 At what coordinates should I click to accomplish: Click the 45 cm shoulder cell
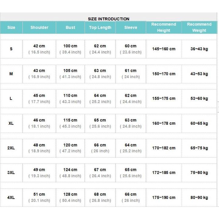39,96
